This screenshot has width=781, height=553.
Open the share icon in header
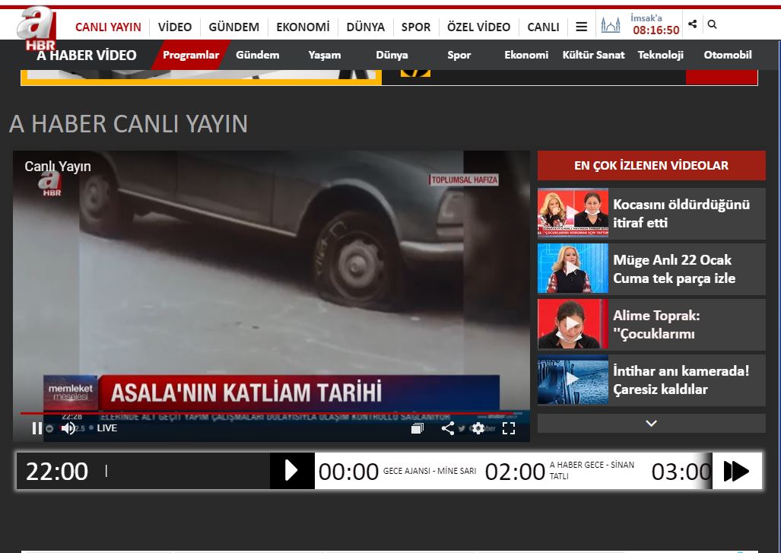692,24
